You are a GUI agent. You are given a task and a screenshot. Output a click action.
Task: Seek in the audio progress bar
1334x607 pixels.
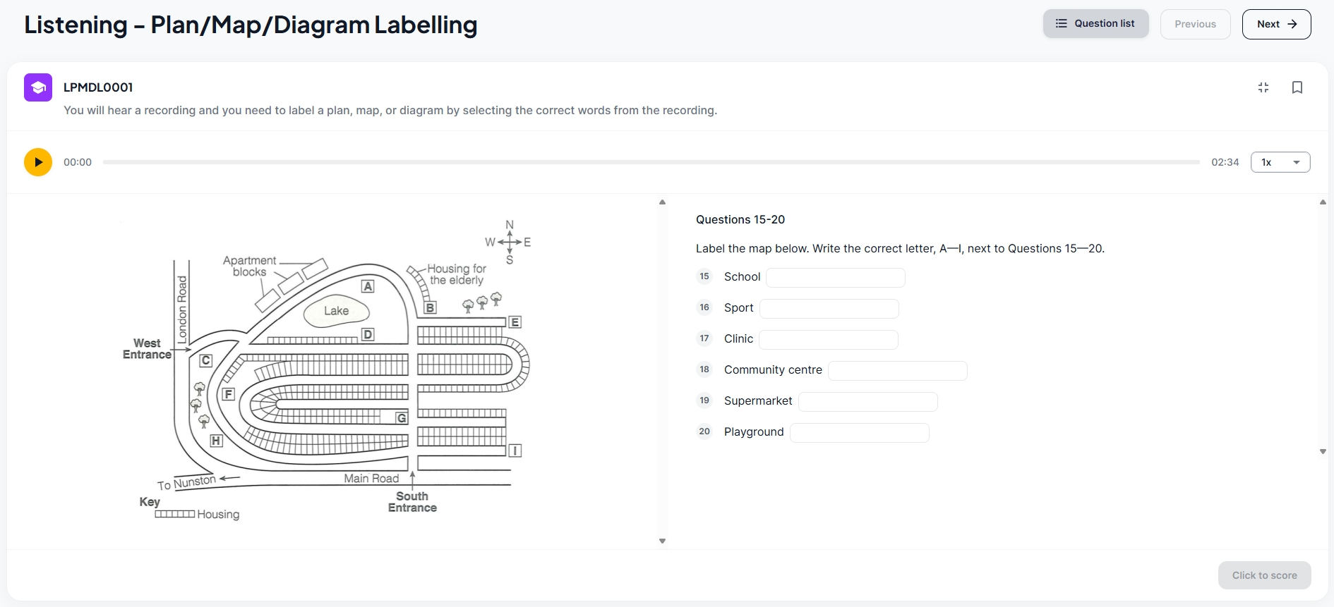coord(651,162)
